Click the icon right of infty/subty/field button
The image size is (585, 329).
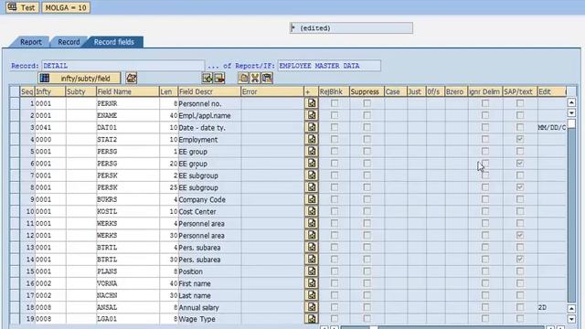point(132,78)
